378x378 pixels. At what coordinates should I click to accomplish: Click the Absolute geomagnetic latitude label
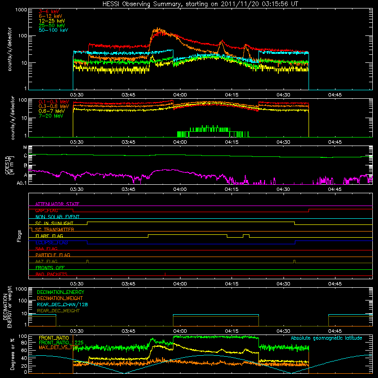click(326, 338)
